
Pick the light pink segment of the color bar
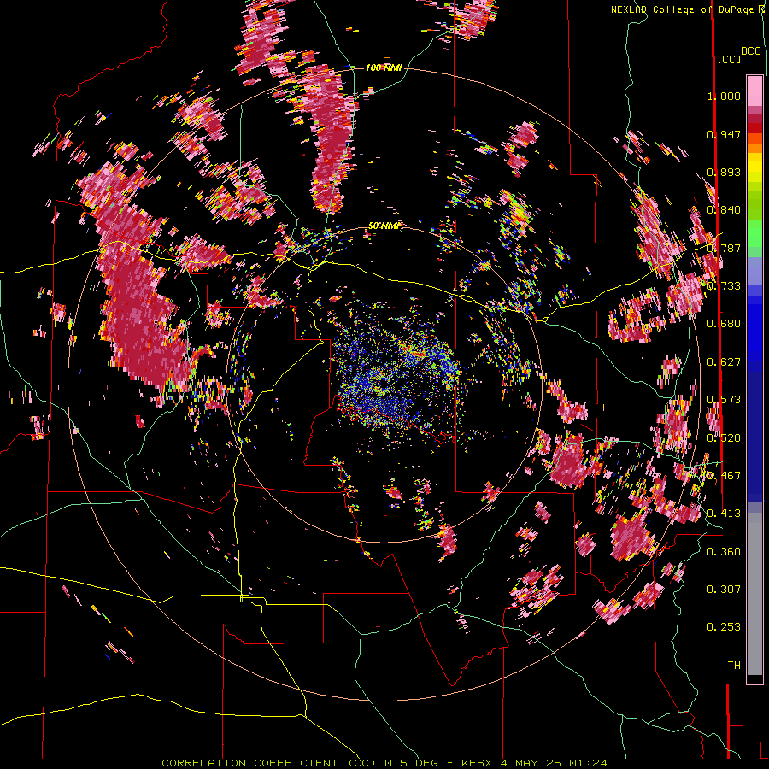coord(754,91)
